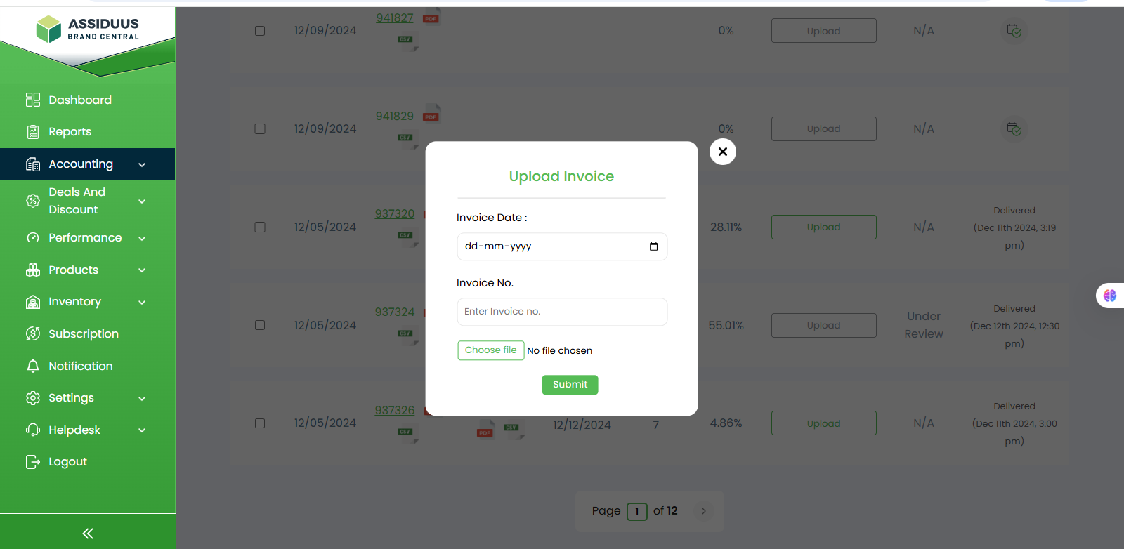Open the calendar picker for Invoice Date

tap(653, 246)
